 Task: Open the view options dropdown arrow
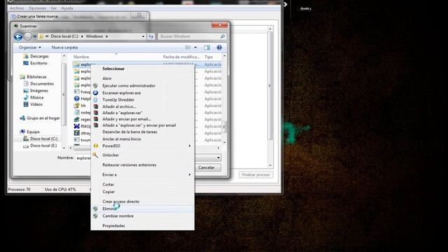coord(195,48)
